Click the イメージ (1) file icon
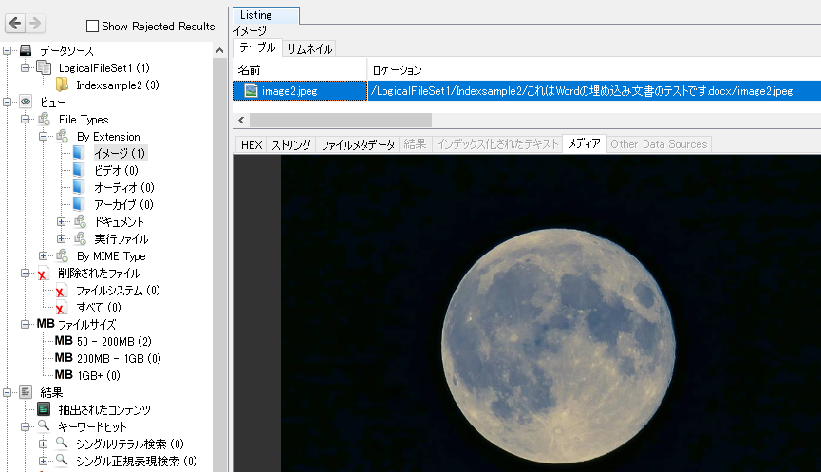The image size is (821, 472). [79, 153]
